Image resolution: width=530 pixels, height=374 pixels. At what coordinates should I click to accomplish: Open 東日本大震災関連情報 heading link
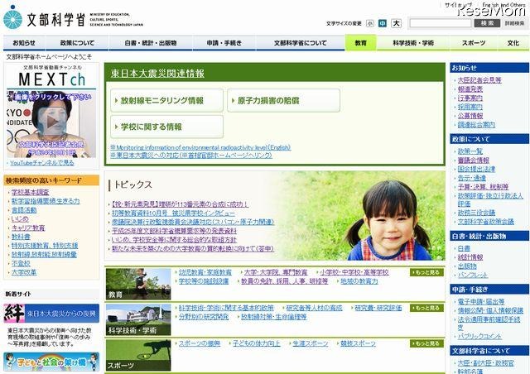(x=157, y=74)
